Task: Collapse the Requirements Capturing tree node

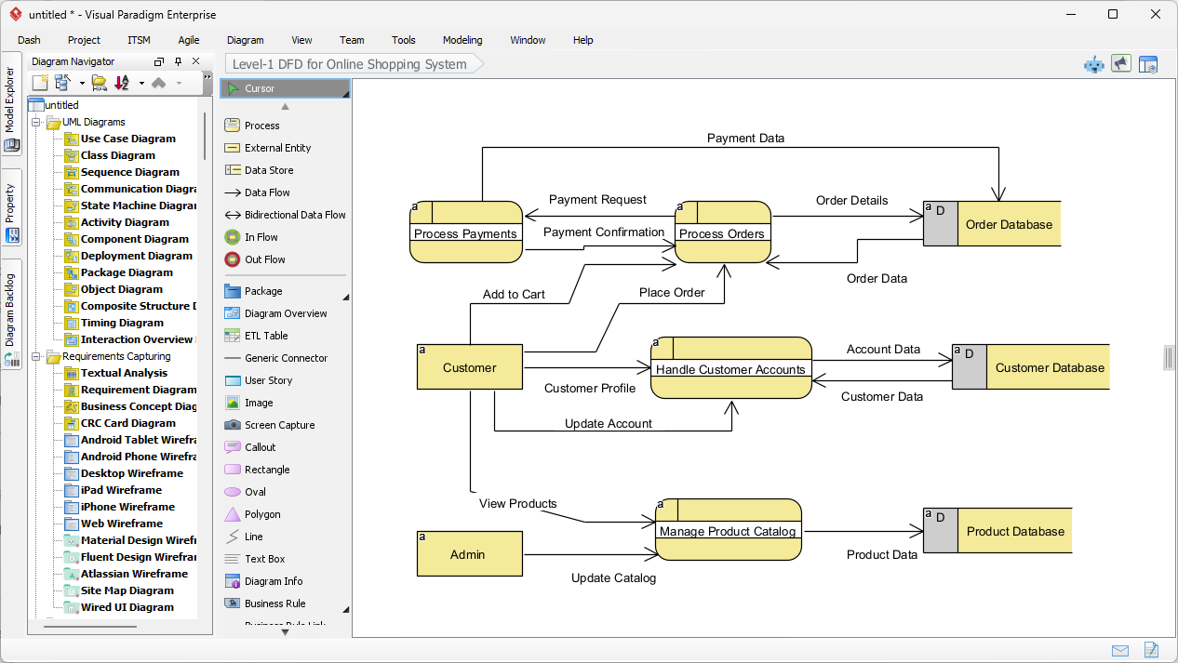Action: tap(35, 356)
